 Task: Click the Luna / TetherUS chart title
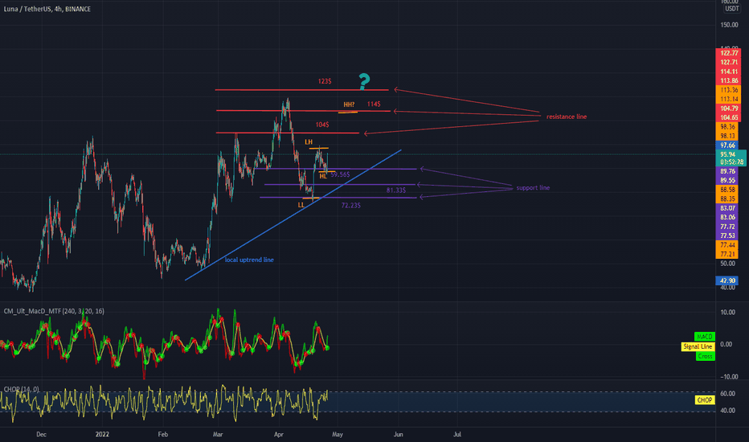pyautogui.click(x=47, y=9)
